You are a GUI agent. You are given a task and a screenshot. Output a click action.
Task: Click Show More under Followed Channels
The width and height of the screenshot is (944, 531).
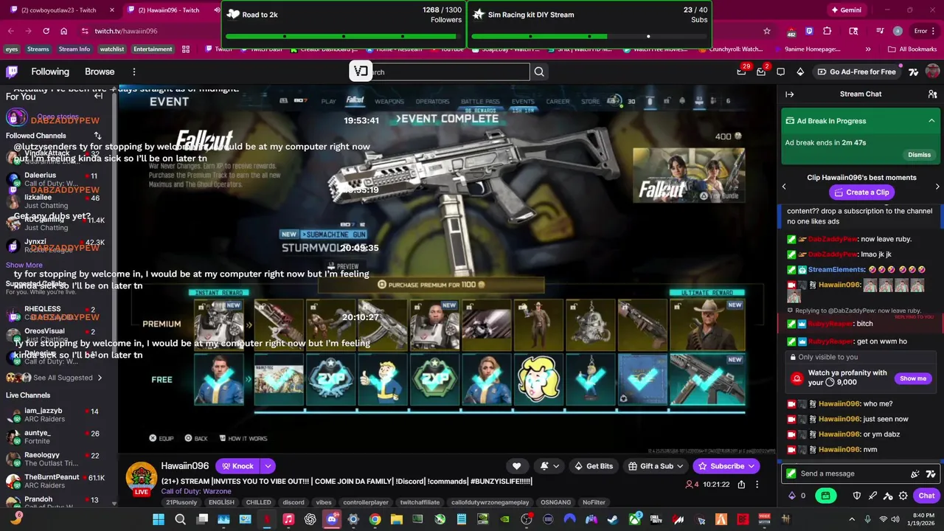pos(24,265)
